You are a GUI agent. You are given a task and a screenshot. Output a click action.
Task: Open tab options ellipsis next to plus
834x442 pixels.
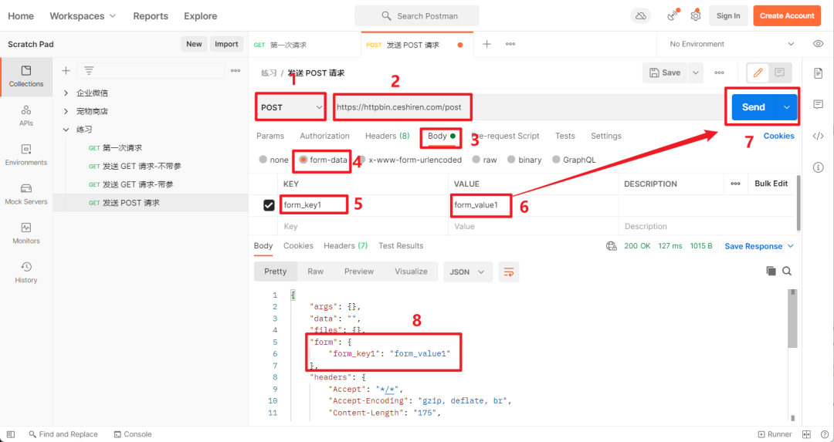(x=510, y=44)
